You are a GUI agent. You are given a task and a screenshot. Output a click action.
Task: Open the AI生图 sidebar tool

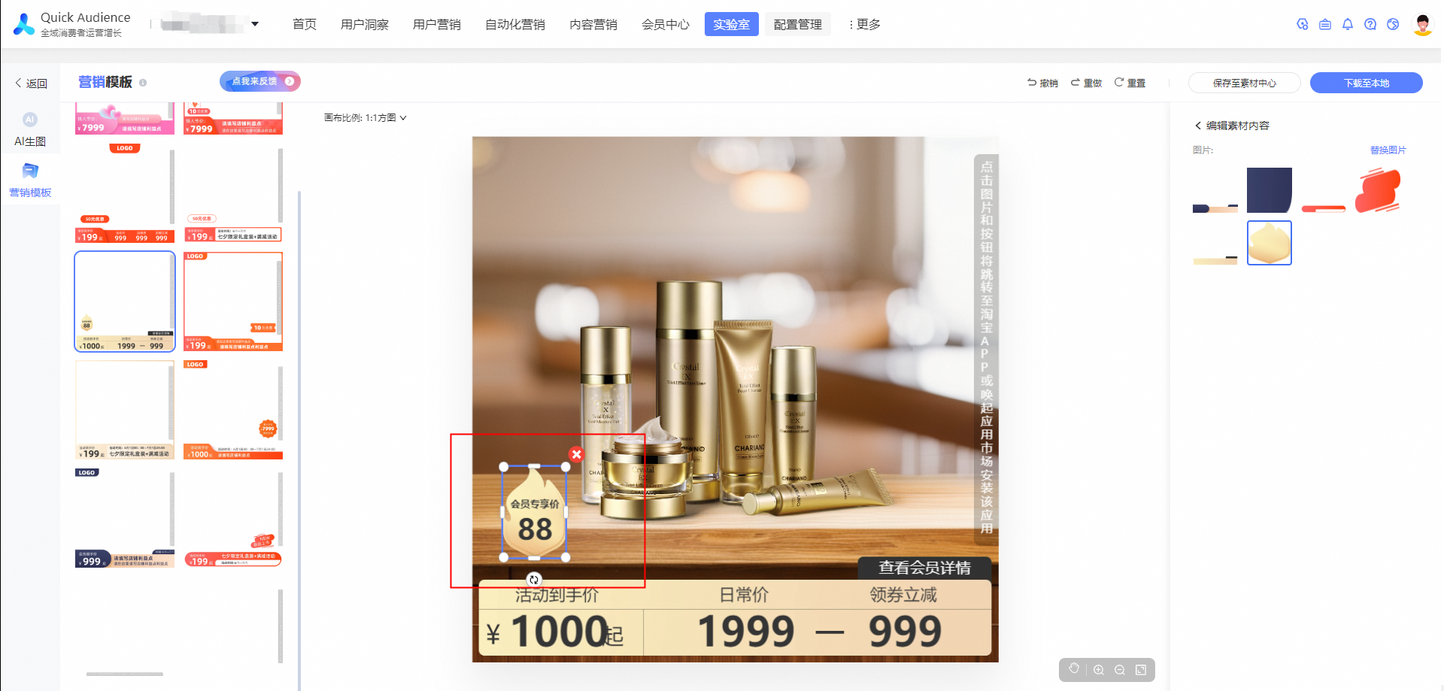coord(30,129)
